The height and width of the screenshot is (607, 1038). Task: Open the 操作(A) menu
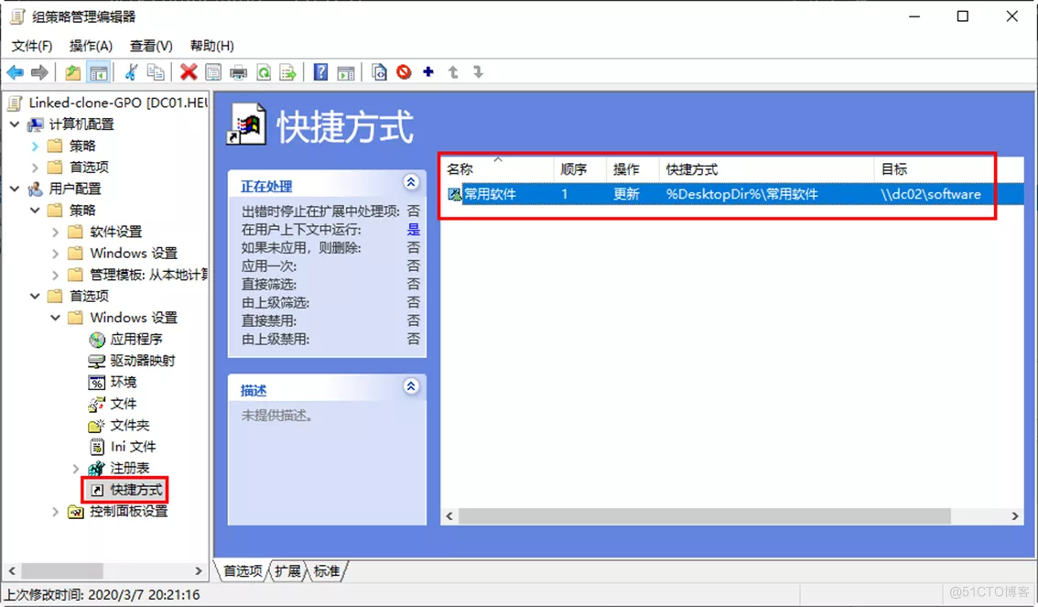click(91, 46)
